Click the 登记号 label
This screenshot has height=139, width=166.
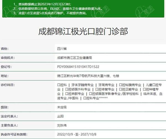6,67
